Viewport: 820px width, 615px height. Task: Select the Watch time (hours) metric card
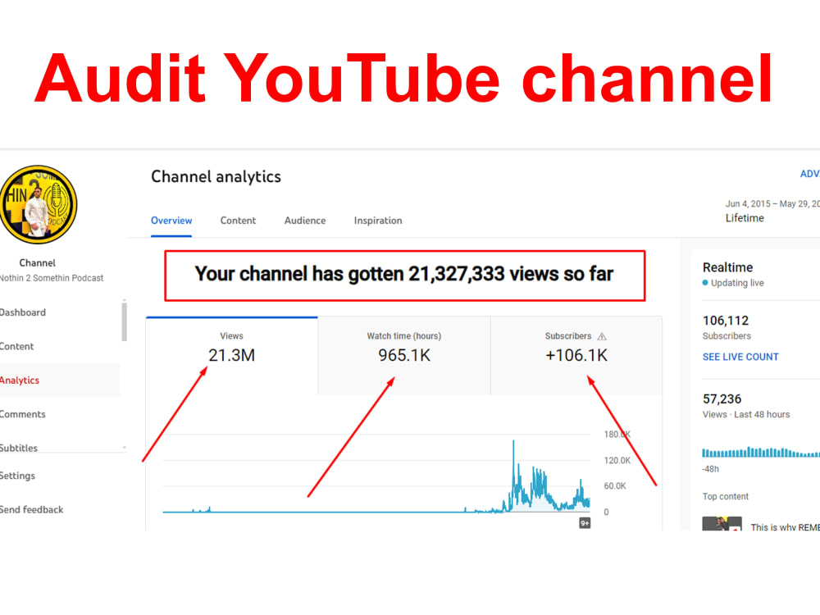pyautogui.click(x=404, y=356)
